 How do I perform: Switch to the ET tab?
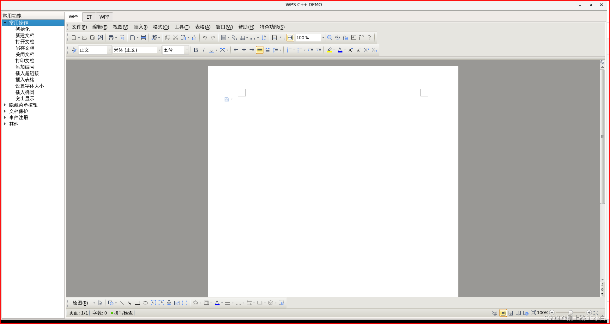89,17
